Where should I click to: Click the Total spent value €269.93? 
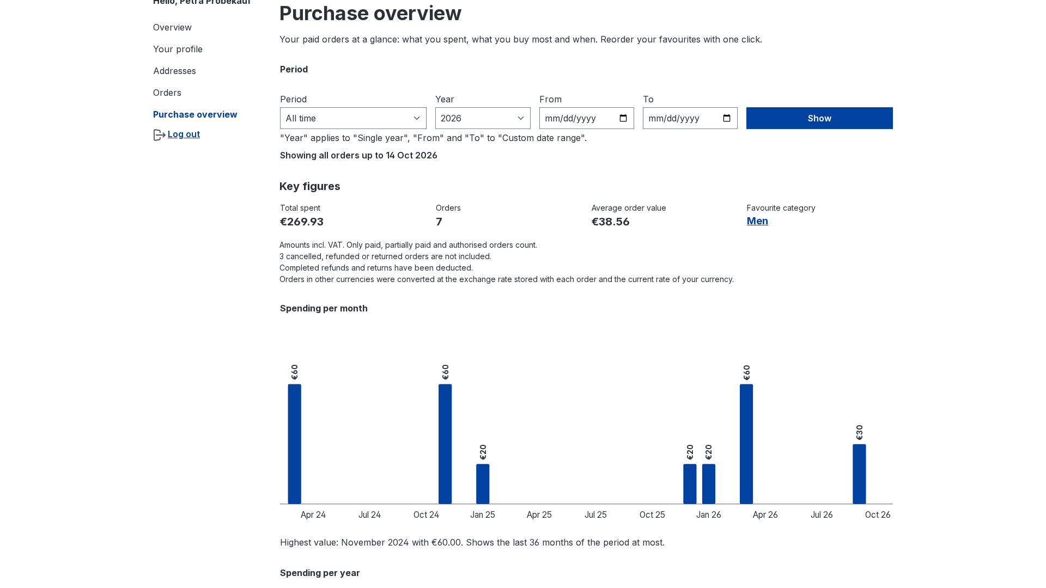click(x=302, y=222)
